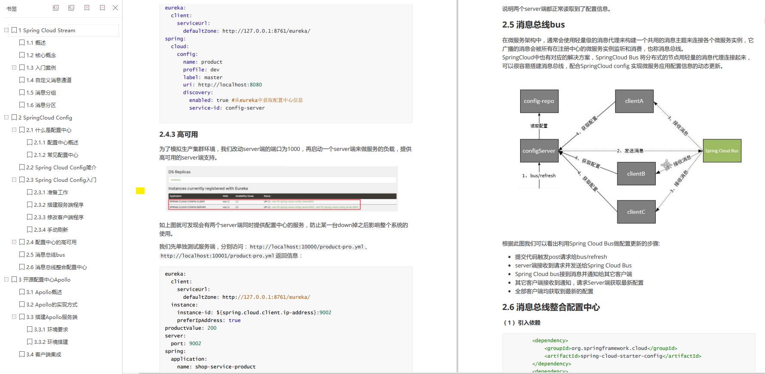Screen dimensions: 765x374
Task: Click the bookmark icon beside 1.5 消息分组
Action: [22, 92]
